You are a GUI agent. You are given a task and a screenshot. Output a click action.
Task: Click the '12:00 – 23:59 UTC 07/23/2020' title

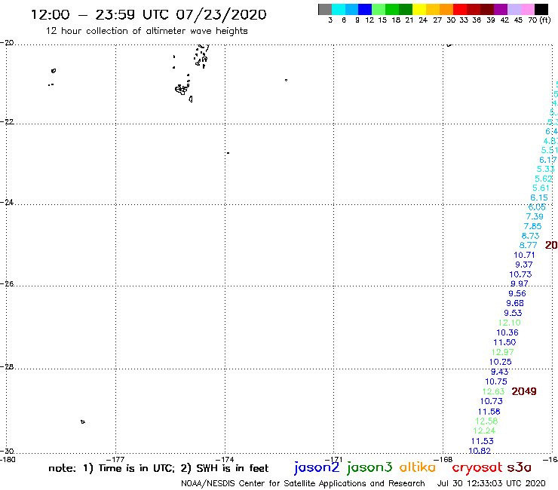pos(149,15)
